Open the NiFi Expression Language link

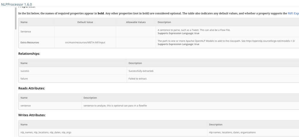tap(293, 13)
